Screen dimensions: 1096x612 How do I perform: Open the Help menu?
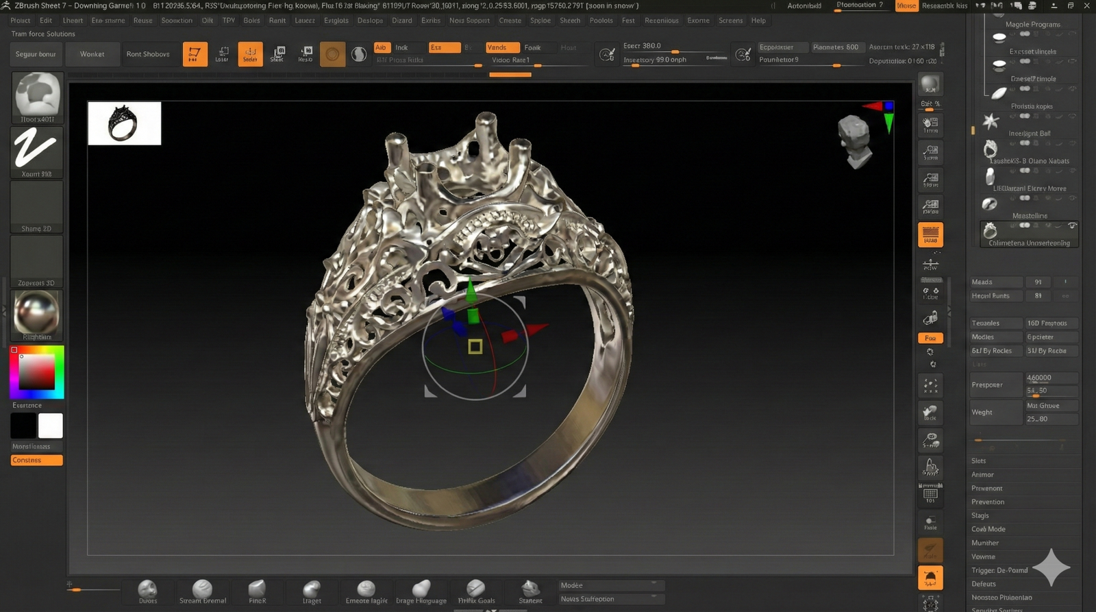[758, 21]
